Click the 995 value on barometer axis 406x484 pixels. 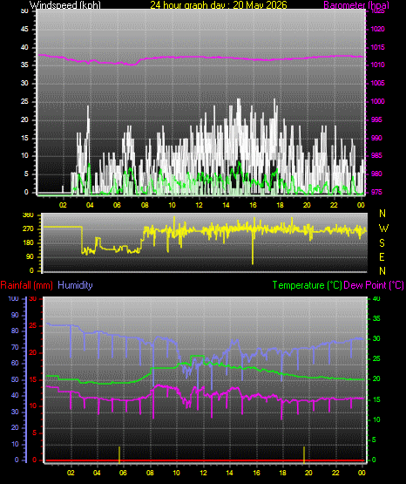tap(376, 119)
